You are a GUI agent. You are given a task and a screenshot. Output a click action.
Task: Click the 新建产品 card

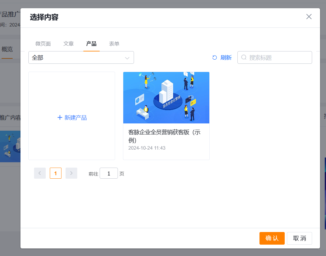pos(72,116)
